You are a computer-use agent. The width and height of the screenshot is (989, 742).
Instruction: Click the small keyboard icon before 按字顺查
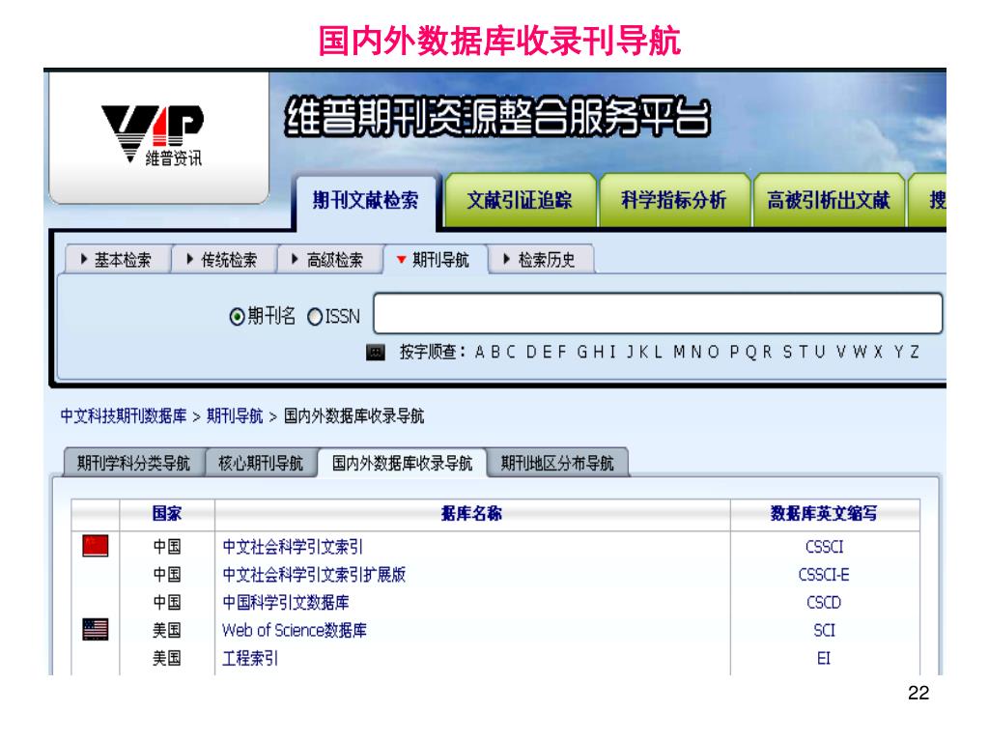coord(376,352)
